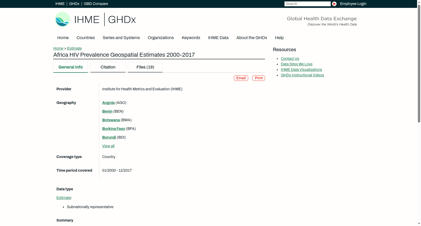Screen dimensions: 421x226
Task: Click the 'Discover the World's Health Data' slogan
Action: point(332,24)
